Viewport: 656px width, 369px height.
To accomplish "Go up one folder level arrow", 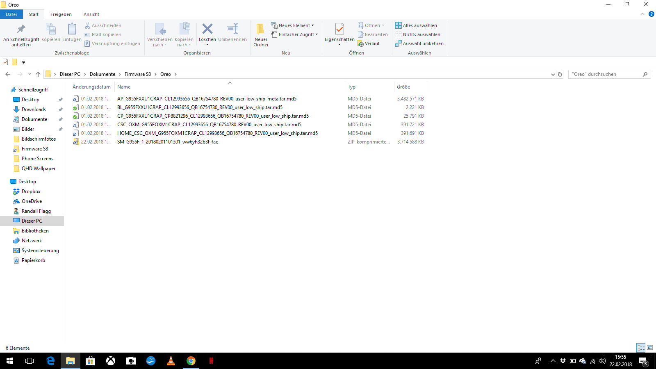I will pyautogui.click(x=38, y=74).
